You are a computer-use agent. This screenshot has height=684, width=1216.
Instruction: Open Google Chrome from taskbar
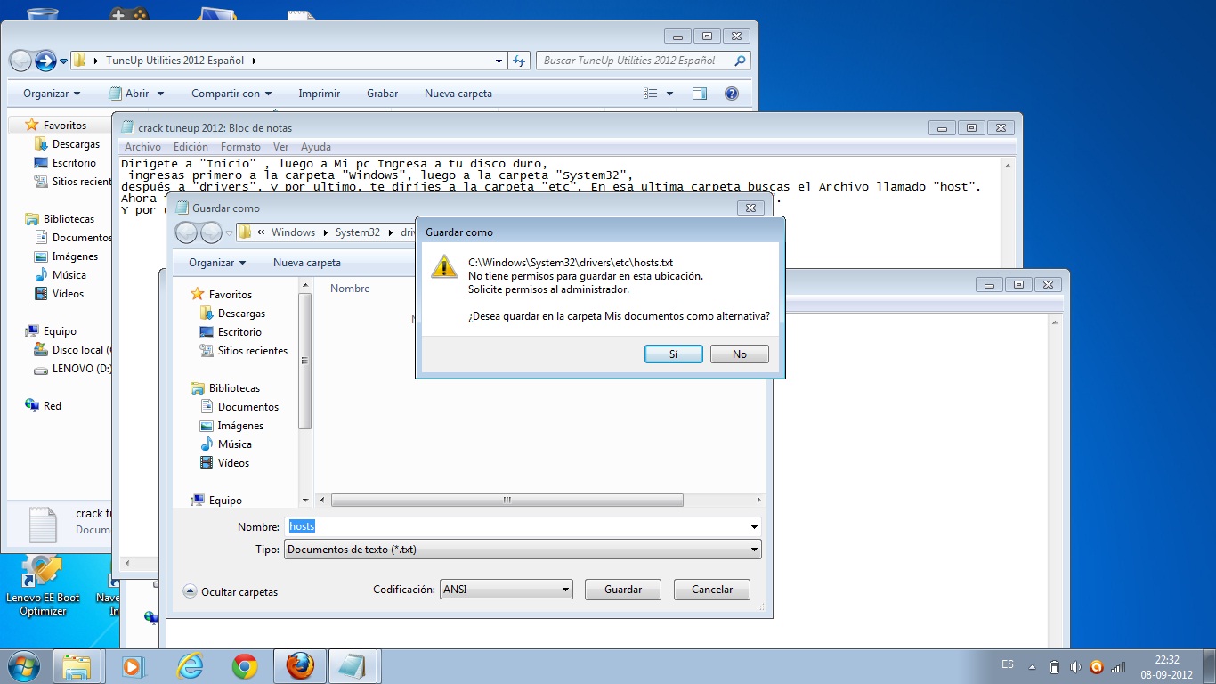tap(245, 666)
